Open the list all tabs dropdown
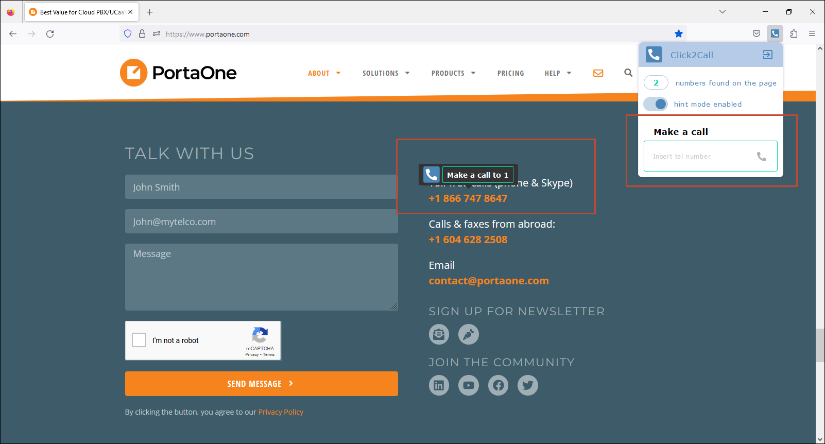The height and width of the screenshot is (444, 825). [723, 12]
